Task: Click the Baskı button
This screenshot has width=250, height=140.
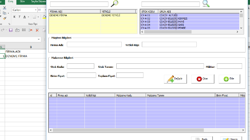Action: click(202, 138)
